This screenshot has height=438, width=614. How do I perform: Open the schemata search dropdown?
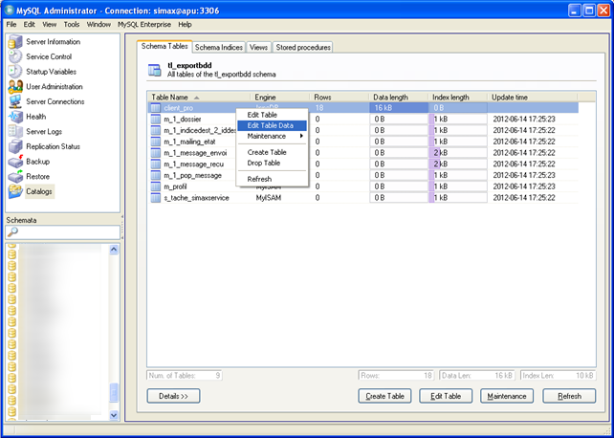tap(13, 232)
